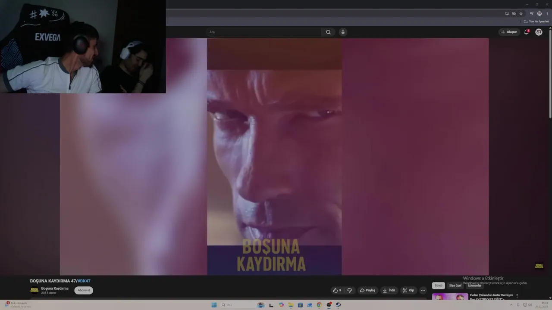This screenshot has height=310, width=552.
Task: Open Chrome three-dot menu
Action: (x=547, y=13)
